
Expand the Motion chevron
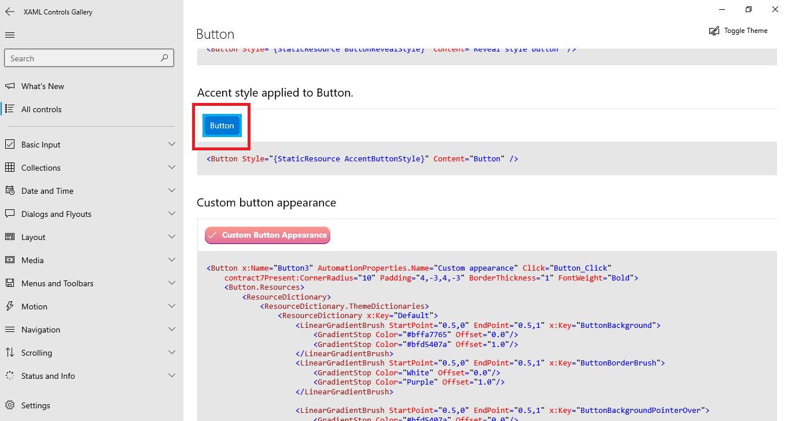pos(172,306)
